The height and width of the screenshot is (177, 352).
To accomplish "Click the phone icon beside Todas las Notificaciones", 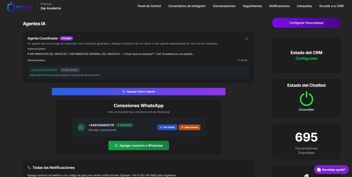I will (x=29, y=168).
